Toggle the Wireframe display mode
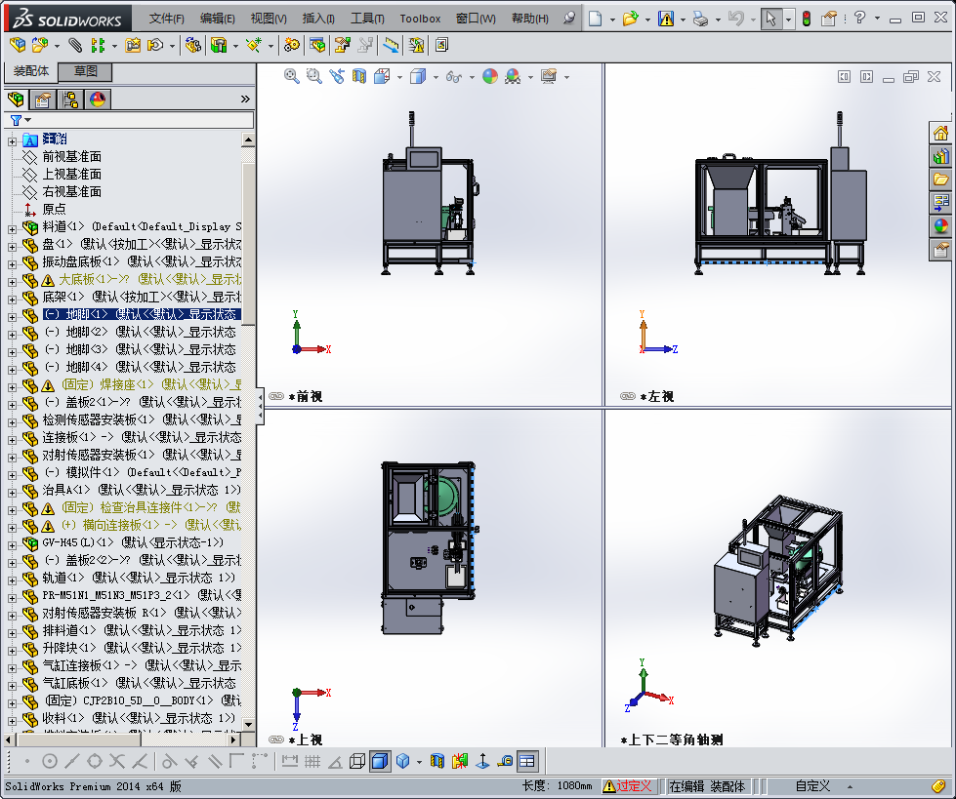The height and width of the screenshot is (799, 956). coord(357,761)
